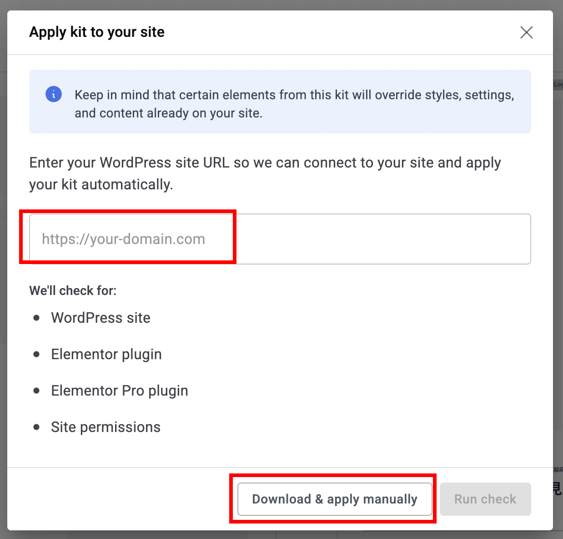Image resolution: width=563 pixels, height=539 pixels.
Task: Choose Download & apply manually
Action: pos(335,499)
